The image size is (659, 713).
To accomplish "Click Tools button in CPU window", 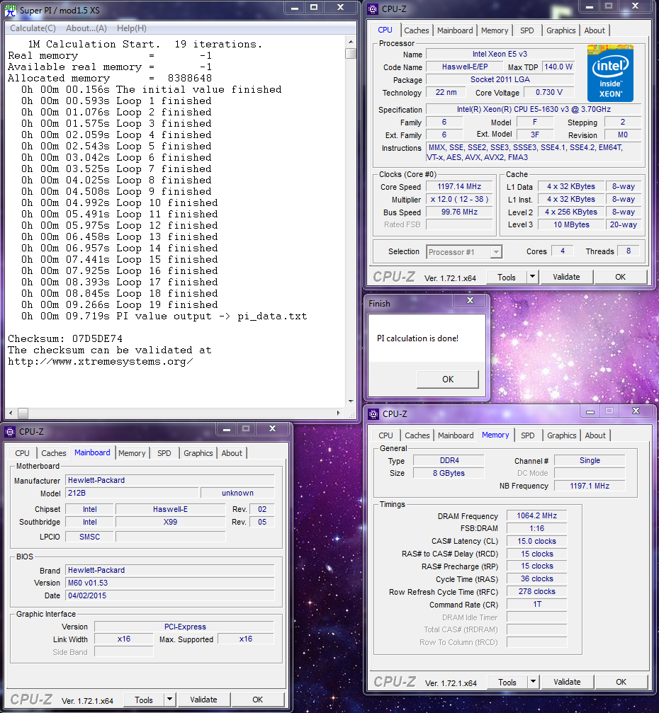I will point(507,278).
